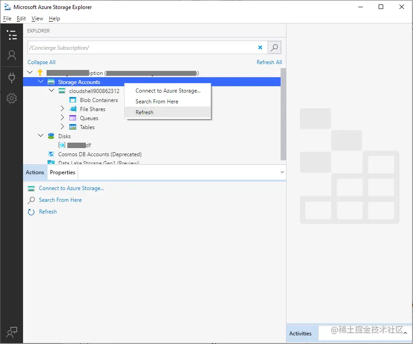Clear the search box with the X button
Viewport: 413px width, 344px height.
click(x=260, y=47)
